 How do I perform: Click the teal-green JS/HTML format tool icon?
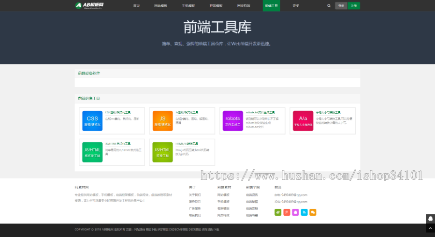(92, 152)
